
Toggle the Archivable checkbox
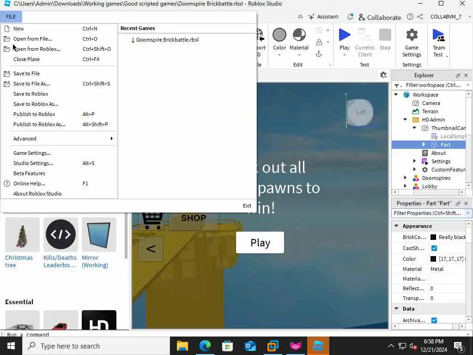pyautogui.click(x=434, y=320)
